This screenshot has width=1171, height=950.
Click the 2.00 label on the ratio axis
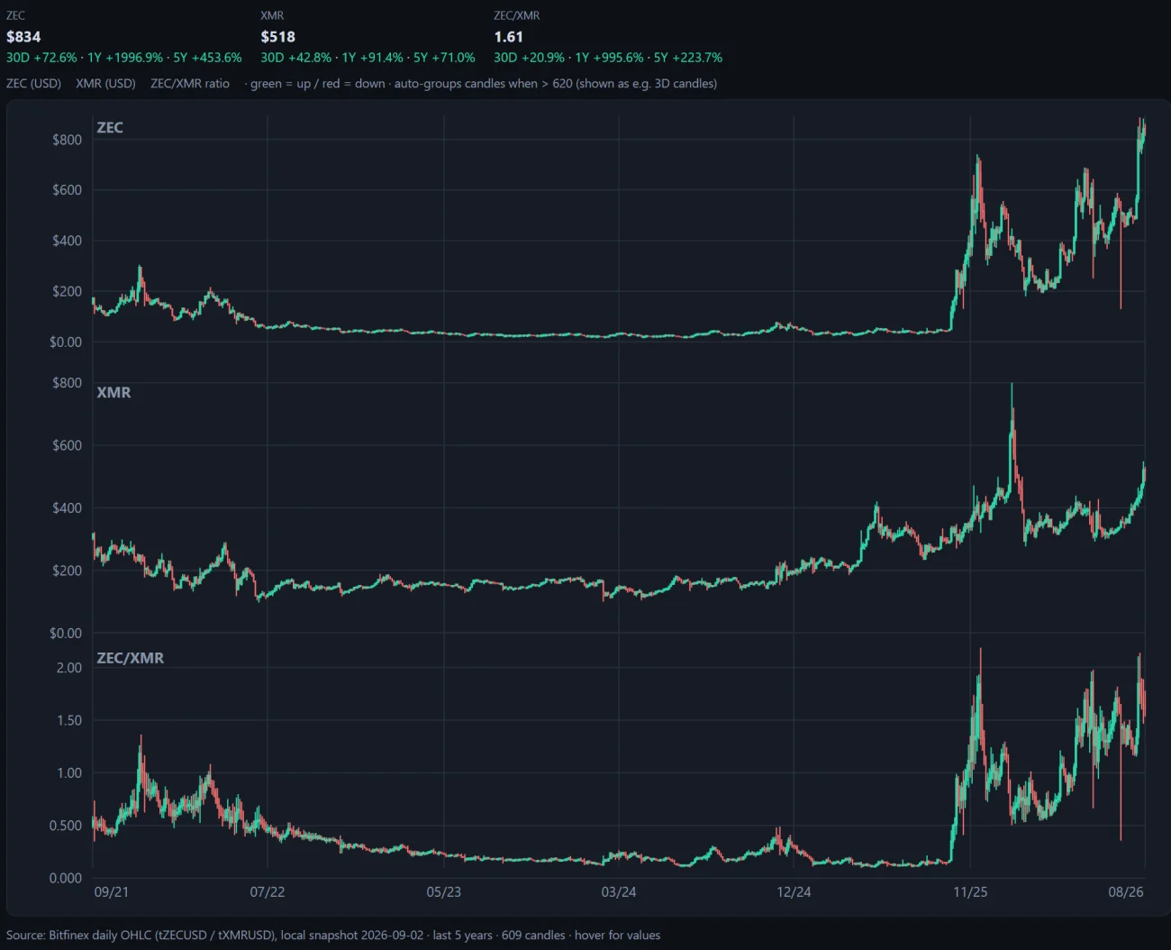[69, 668]
